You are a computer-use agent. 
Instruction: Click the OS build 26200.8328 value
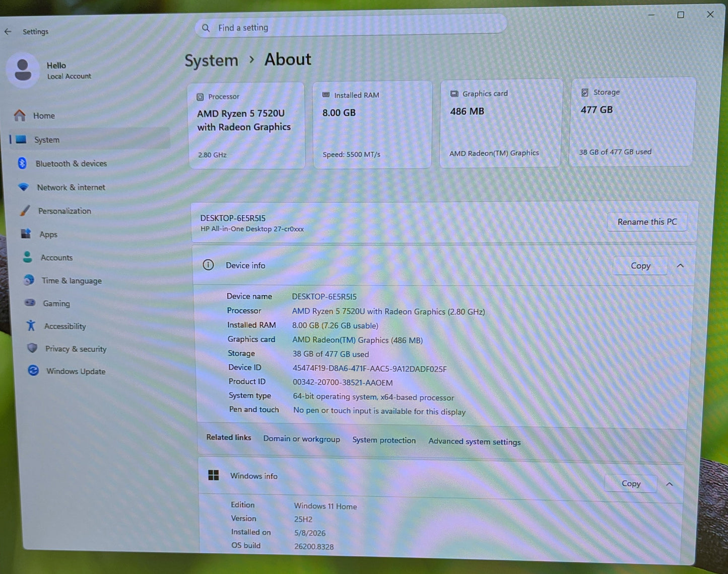(314, 546)
